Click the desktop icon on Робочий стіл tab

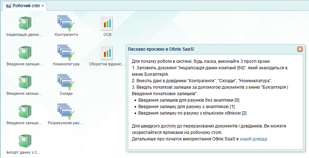pyautogui.click(x=9, y=6)
